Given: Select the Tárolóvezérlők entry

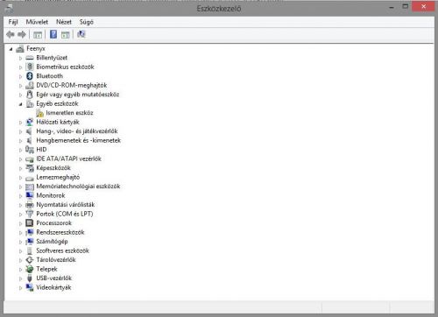Looking at the screenshot, I should coord(56,260).
